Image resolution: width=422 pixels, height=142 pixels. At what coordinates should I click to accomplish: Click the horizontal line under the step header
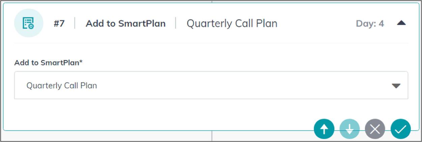(x=211, y=43)
